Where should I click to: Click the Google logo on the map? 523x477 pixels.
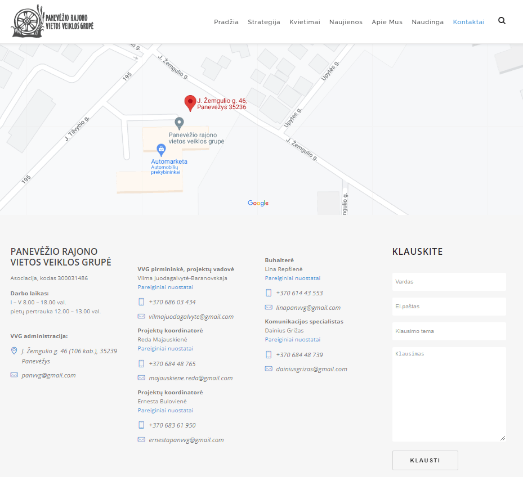tap(258, 203)
